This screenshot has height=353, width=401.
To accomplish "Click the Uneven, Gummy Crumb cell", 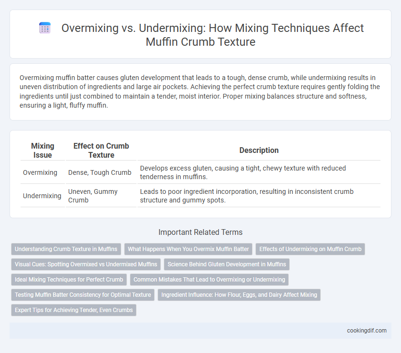I will click(x=93, y=196).
